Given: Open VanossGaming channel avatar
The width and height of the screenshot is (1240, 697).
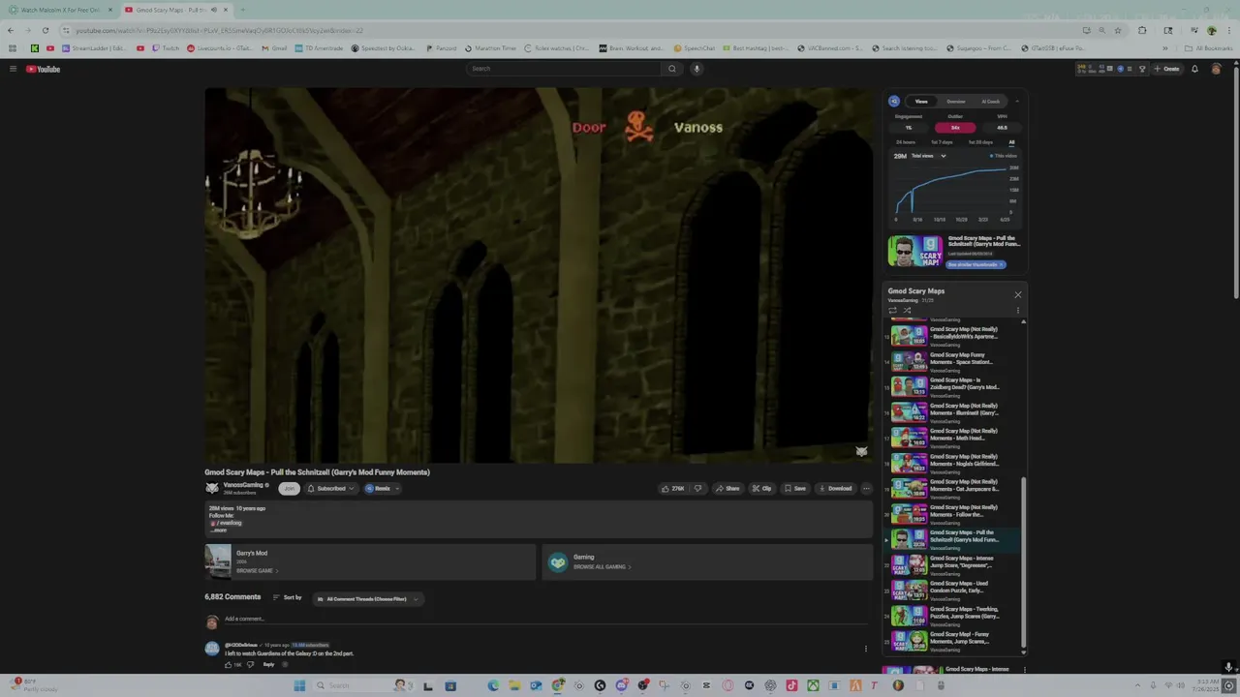Looking at the screenshot, I should click(x=212, y=488).
